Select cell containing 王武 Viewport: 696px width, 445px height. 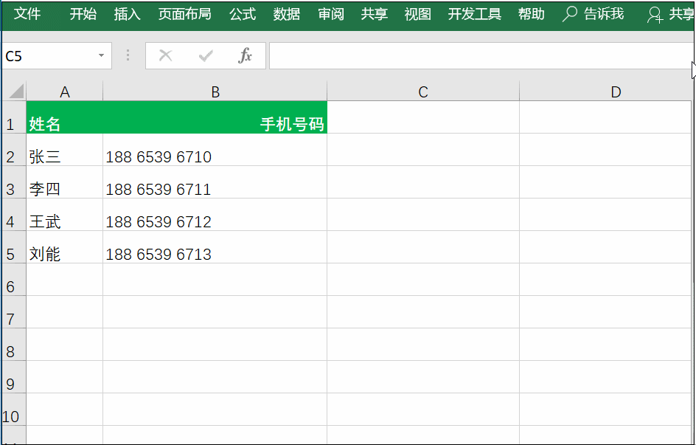[65, 215]
